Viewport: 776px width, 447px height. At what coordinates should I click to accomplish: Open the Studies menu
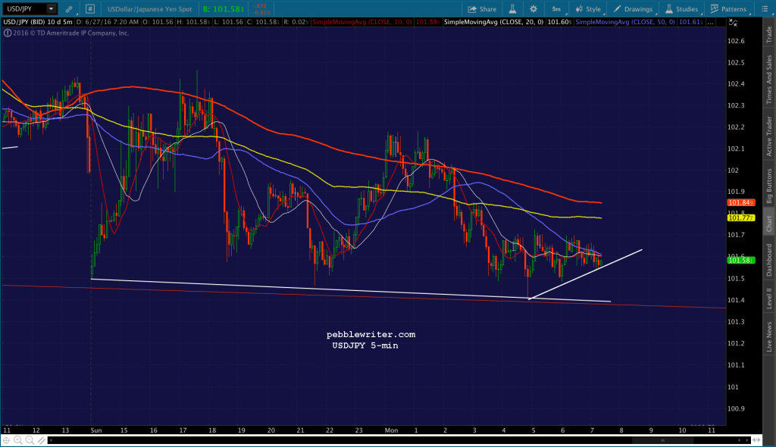click(681, 9)
